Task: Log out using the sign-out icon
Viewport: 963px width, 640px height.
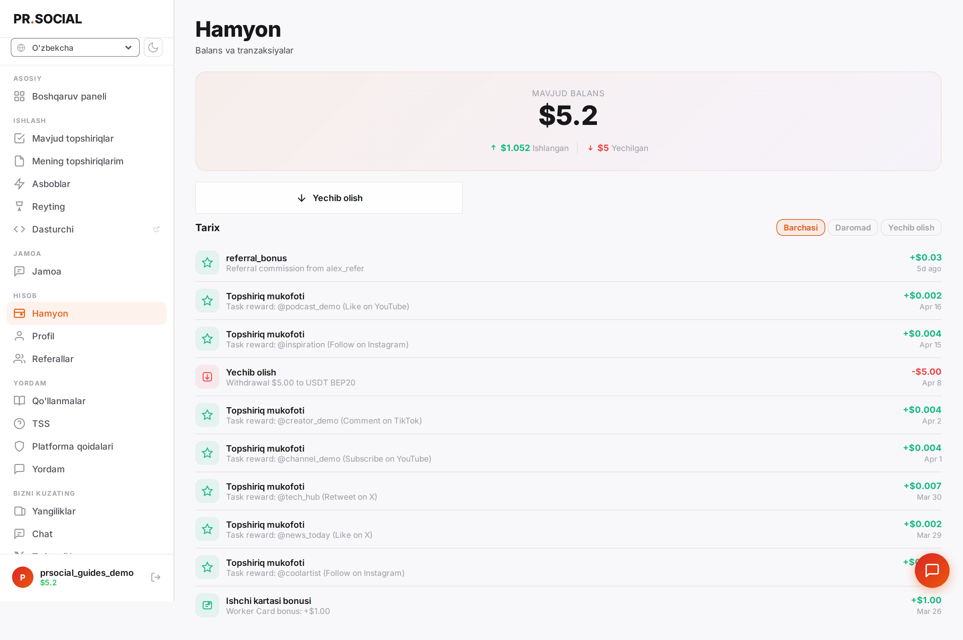Action: point(156,577)
